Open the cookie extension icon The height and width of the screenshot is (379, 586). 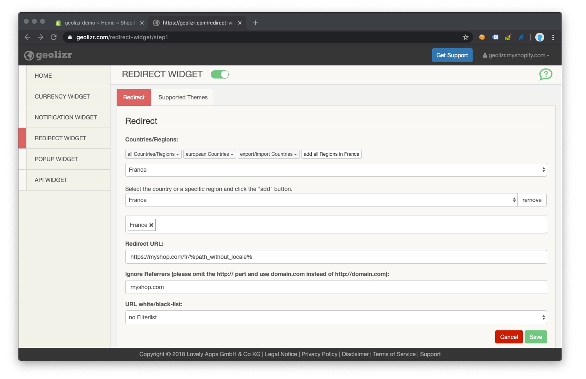point(482,37)
